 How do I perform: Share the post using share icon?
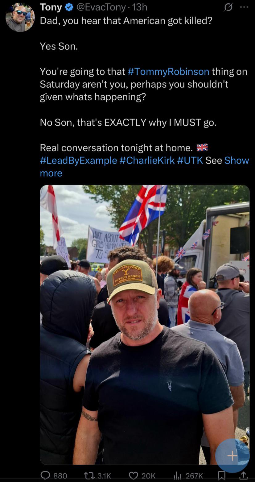point(243,475)
